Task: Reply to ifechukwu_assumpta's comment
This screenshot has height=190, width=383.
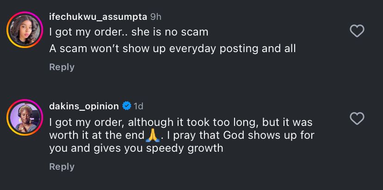Action: pyautogui.click(x=62, y=67)
